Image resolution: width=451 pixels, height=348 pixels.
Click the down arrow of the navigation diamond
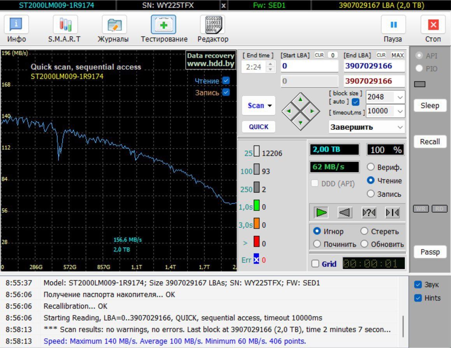(300, 123)
